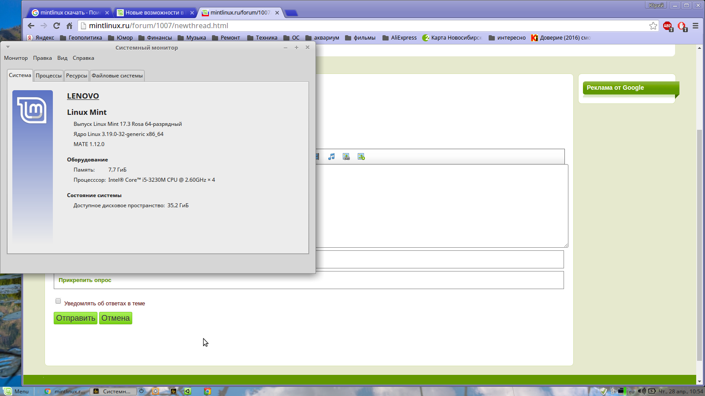This screenshot has height=396, width=705.
Task: Switch to the Процессы tab
Action: click(48, 76)
